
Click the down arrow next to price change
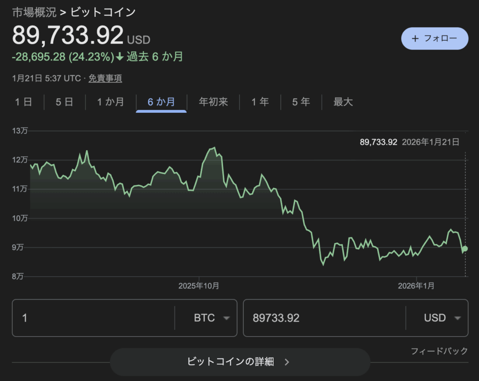[x=120, y=57]
